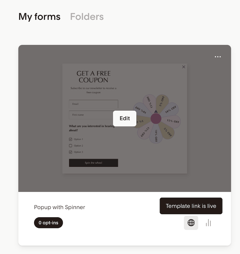The width and height of the screenshot is (240, 254).
Task: Close the coupon popup preview with X
Action: click(183, 67)
